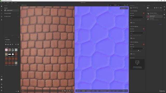The image size is (166, 93).
Task: Open the Help menu
Action: pyautogui.click(x=12, y=3)
